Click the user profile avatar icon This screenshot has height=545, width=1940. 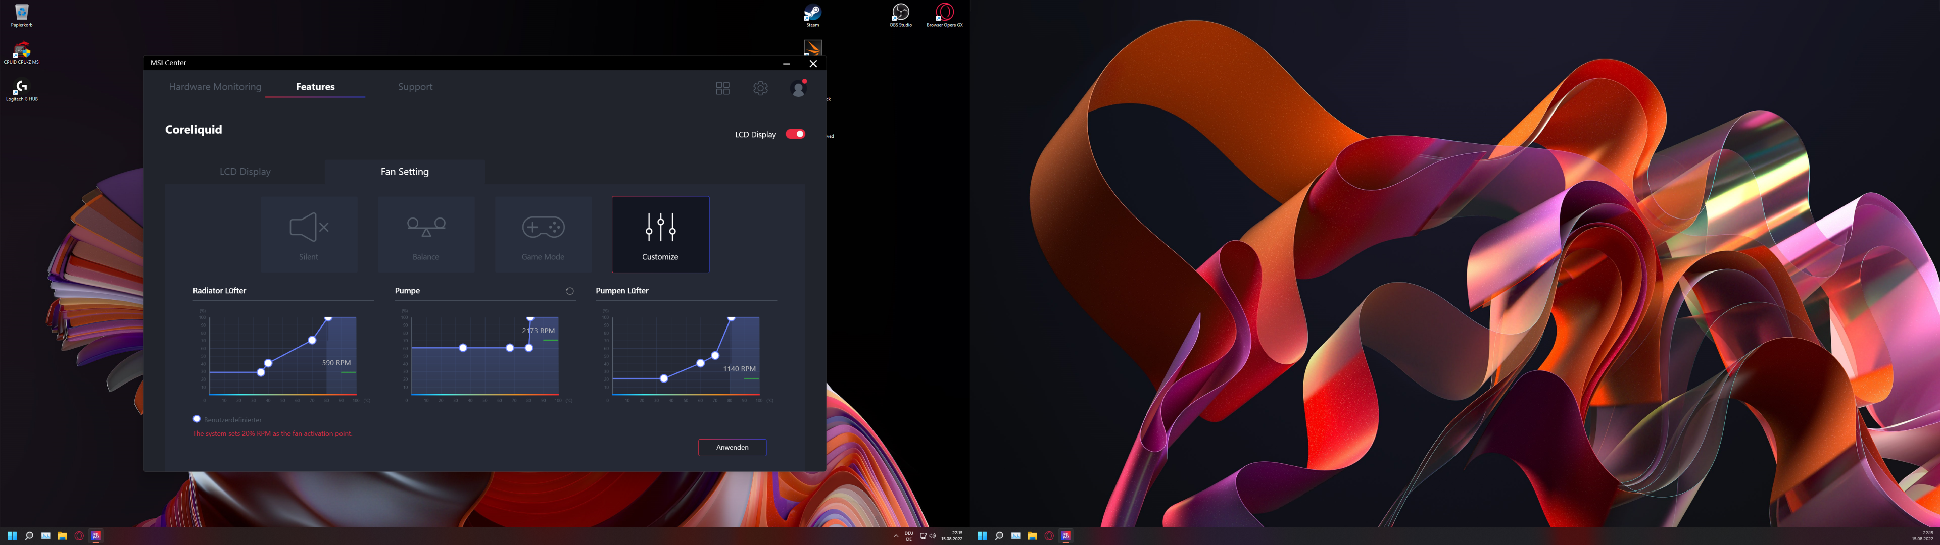798,89
